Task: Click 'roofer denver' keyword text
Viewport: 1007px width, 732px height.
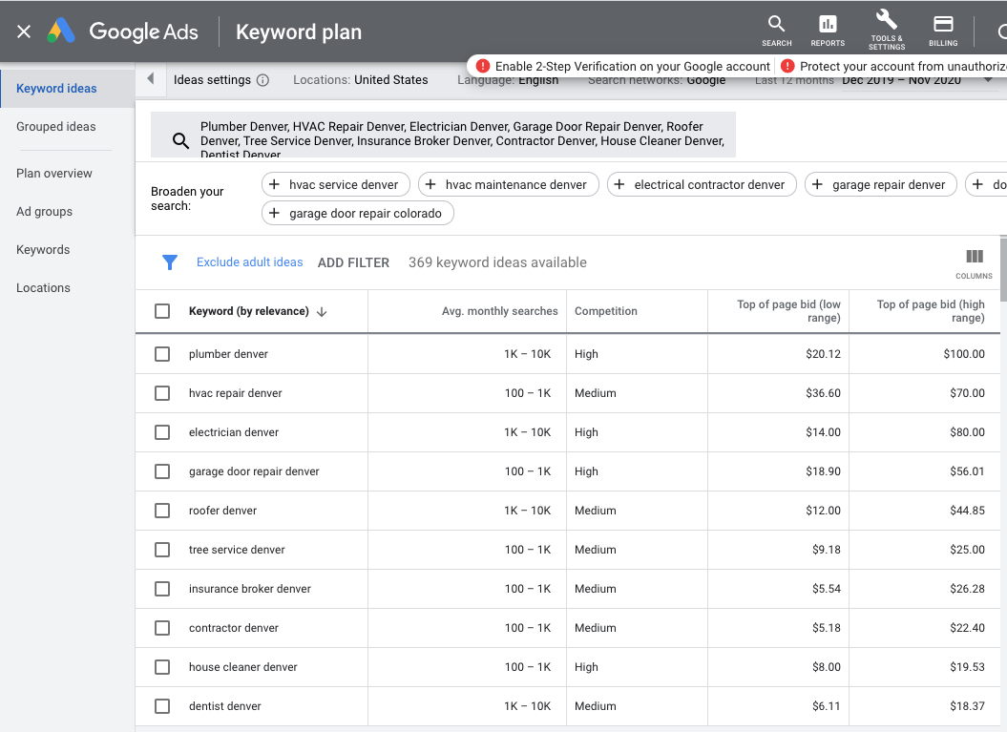Action: click(x=222, y=511)
